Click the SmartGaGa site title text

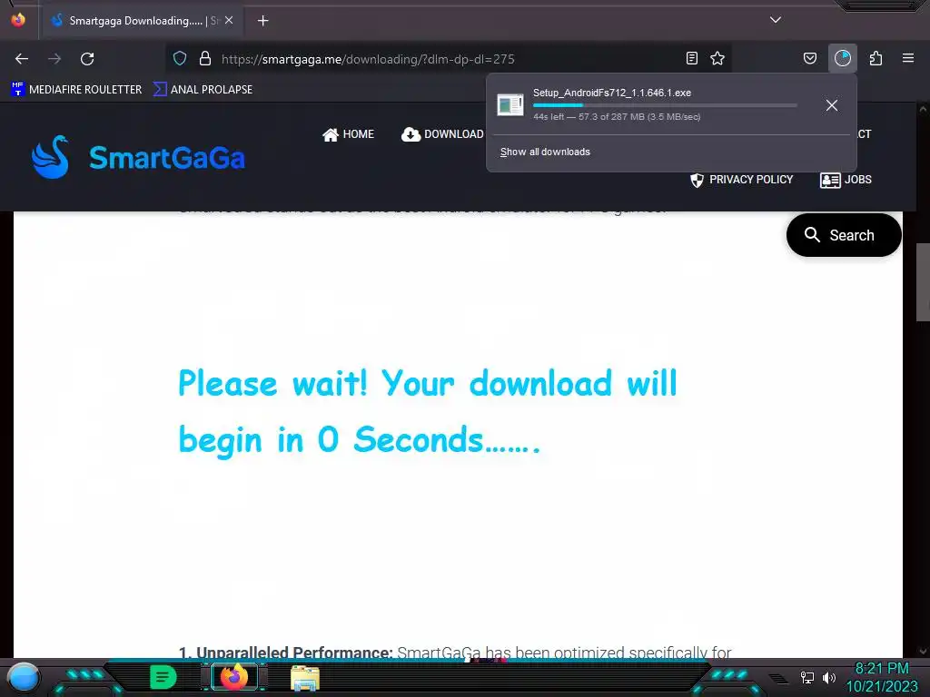(x=167, y=158)
